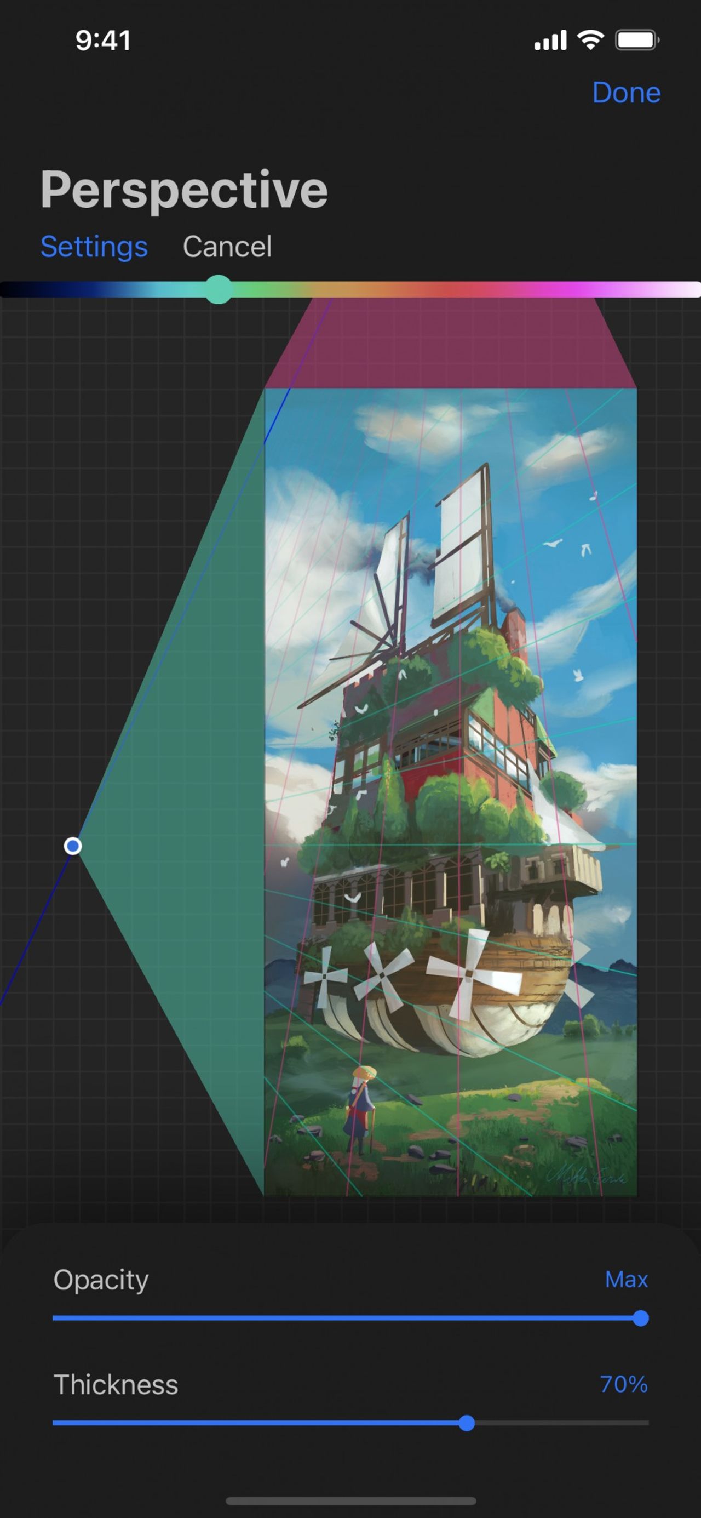701x1518 pixels.
Task: Tap the windmill artwork canvas
Action: pos(450,791)
